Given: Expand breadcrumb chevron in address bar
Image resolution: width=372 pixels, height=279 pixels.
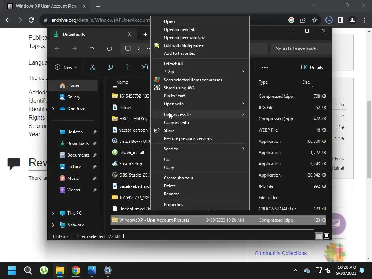Looking at the screenshot, I should (x=139, y=49).
